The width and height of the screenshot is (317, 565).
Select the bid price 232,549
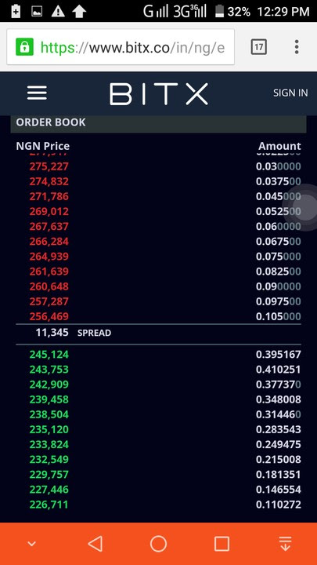click(x=49, y=460)
